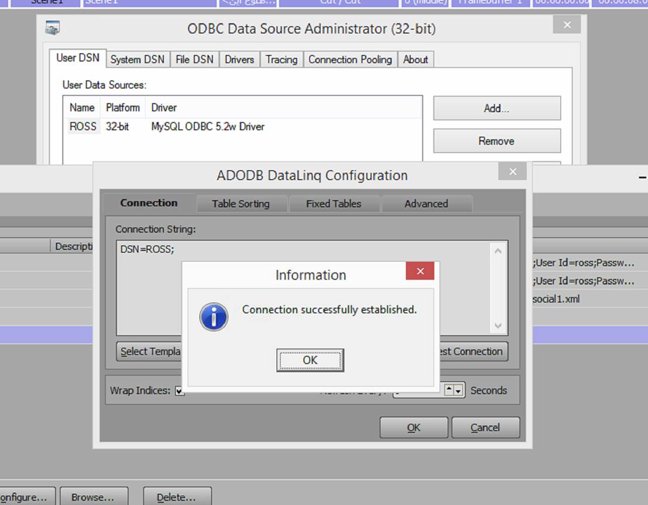Open the Fixed Tables tab

click(333, 203)
